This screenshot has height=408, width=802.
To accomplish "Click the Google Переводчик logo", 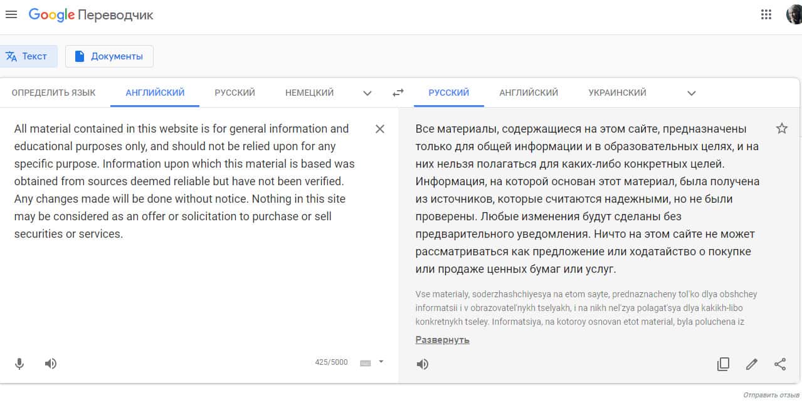I will point(91,15).
